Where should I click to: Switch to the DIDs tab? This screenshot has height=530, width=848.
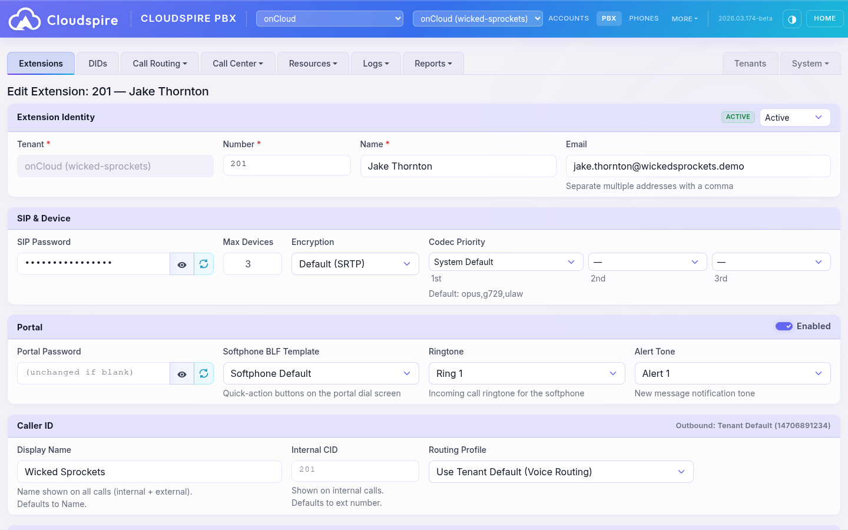pos(97,63)
